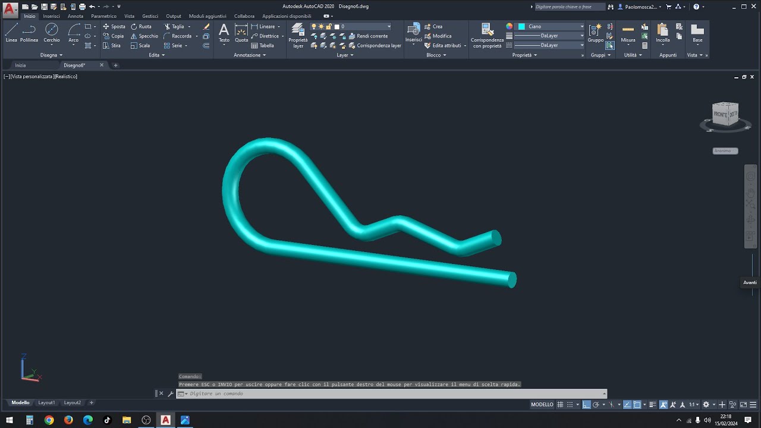The width and height of the screenshot is (761, 428).
Task: Click the Inserisci block button
Action: point(414,33)
